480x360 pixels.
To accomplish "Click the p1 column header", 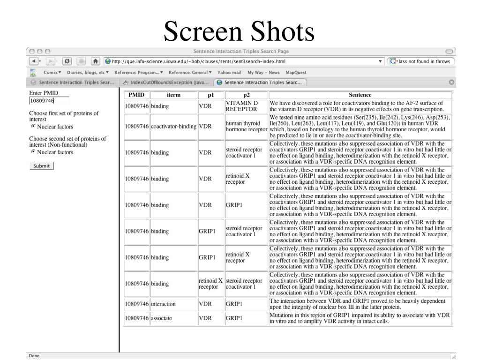I will point(211,95).
